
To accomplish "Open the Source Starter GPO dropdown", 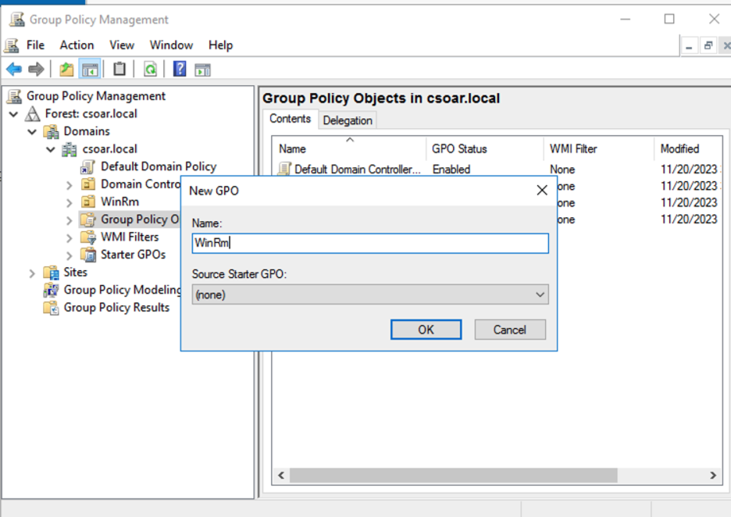I will click(540, 294).
